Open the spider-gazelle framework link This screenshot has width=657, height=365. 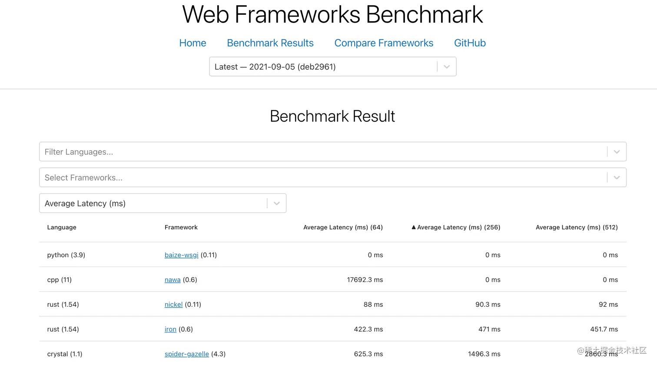point(187,354)
